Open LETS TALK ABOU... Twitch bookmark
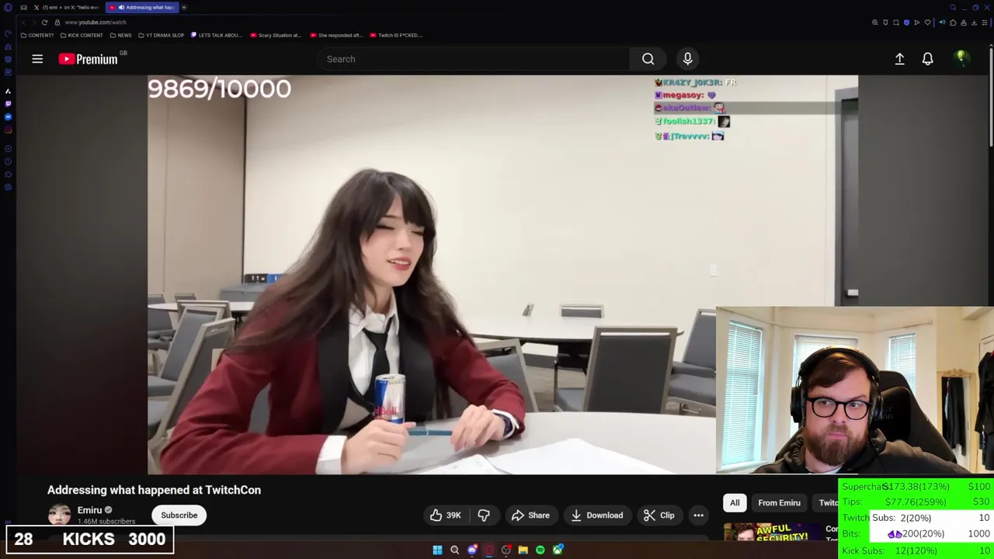 (216, 35)
